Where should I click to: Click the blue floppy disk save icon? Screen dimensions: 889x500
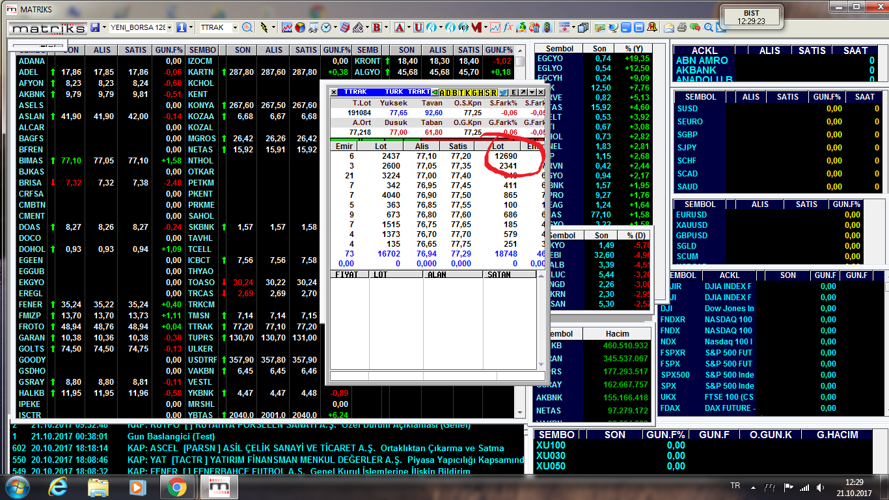(x=95, y=27)
